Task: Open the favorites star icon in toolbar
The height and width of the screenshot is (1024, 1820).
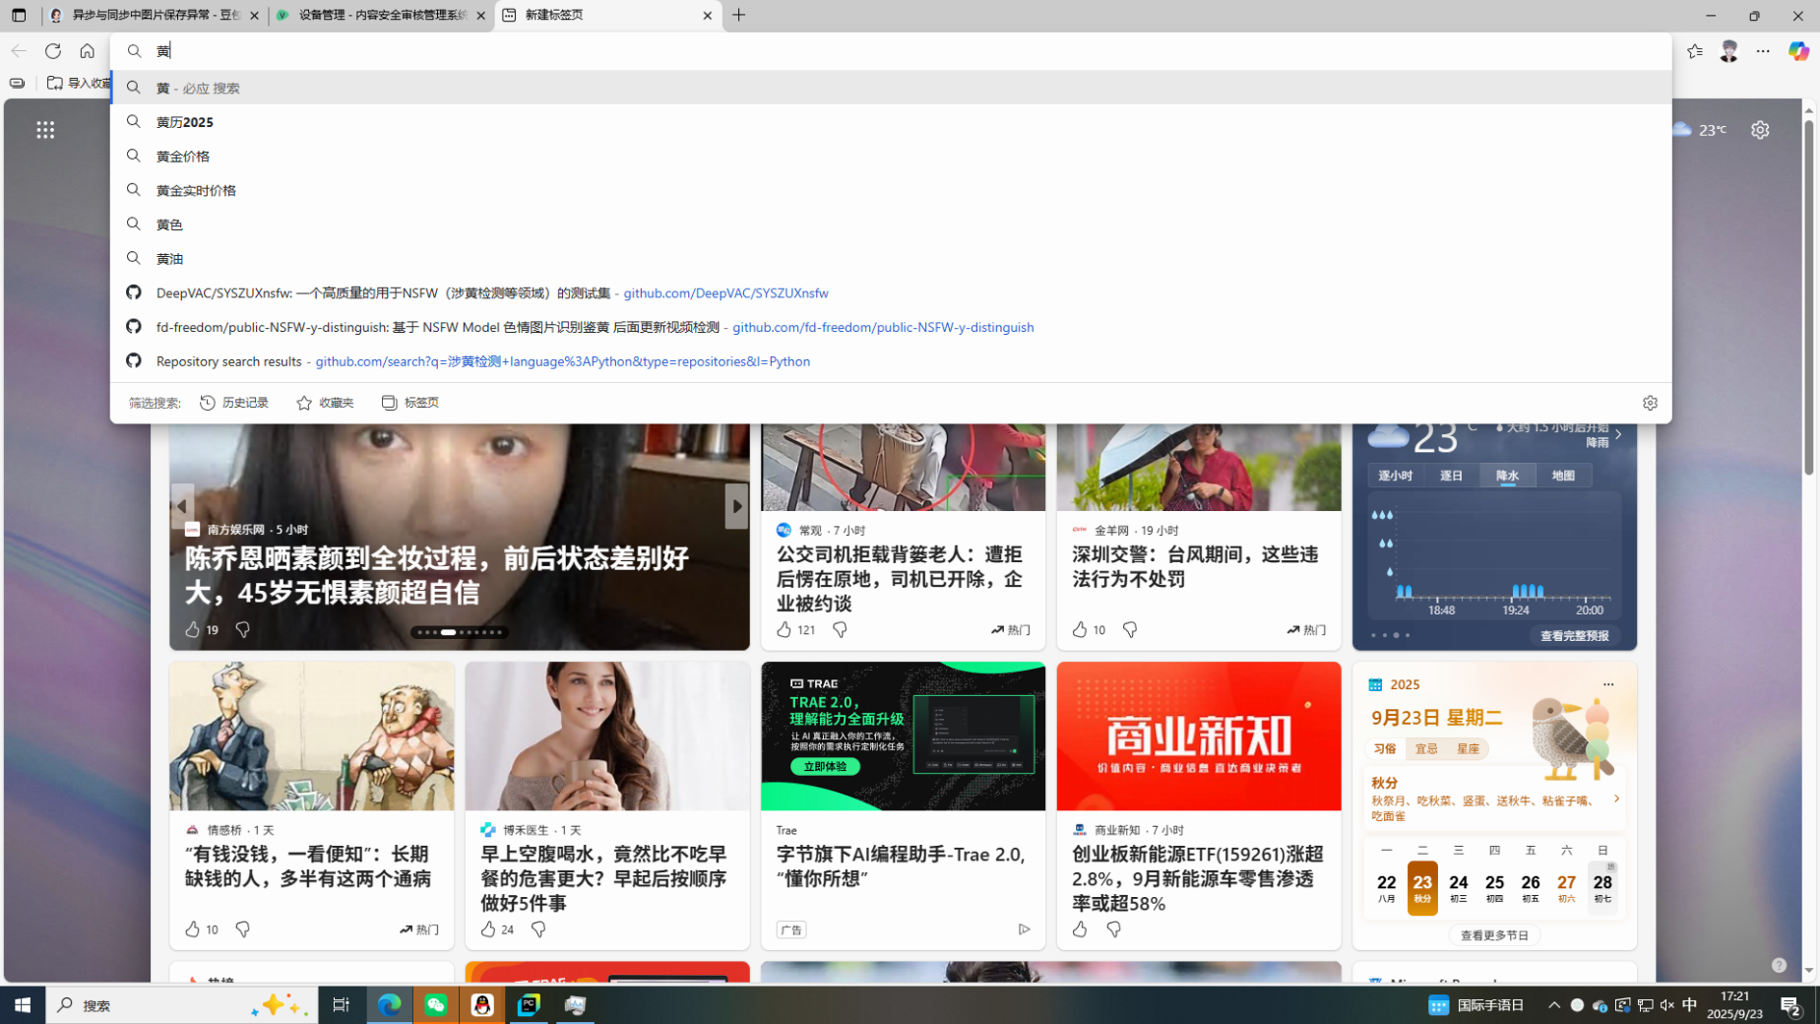Action: [x=1694, y=51]
